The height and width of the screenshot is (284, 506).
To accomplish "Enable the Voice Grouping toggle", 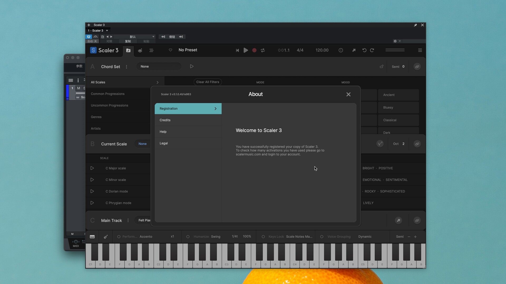I will 322,237.
